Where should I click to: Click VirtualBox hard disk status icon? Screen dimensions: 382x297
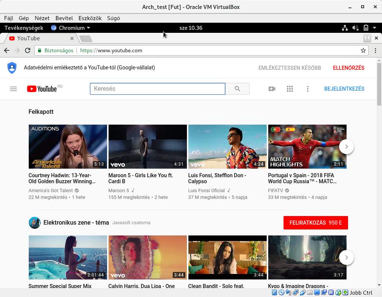coord(274,293)
